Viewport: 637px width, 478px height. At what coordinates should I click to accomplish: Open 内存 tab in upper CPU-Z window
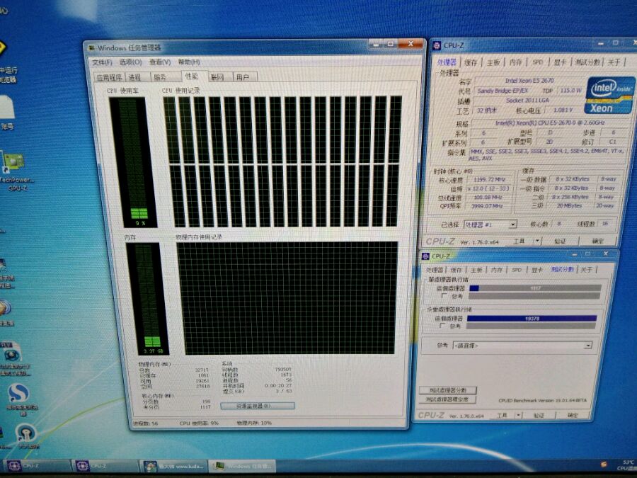515,62
